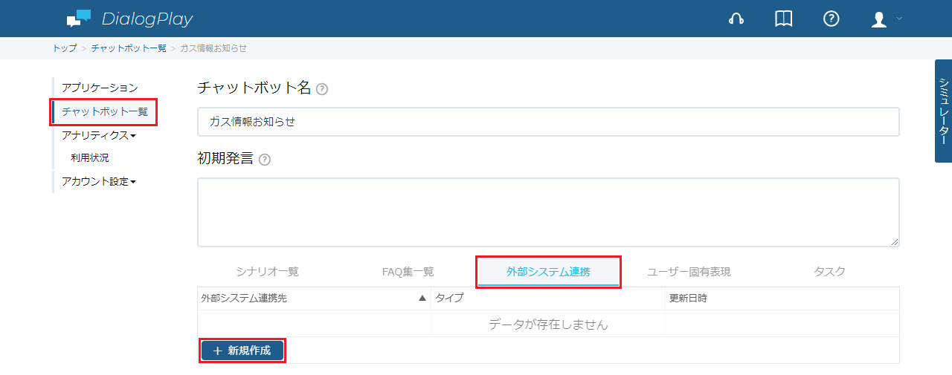Expand アカウント設定 sidebar menu
This screenshot has height=375, width=952.
tap(99, 181)
